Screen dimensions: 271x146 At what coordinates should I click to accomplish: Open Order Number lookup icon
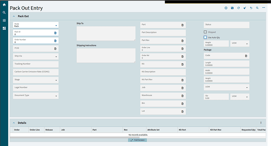coord(55,41)
